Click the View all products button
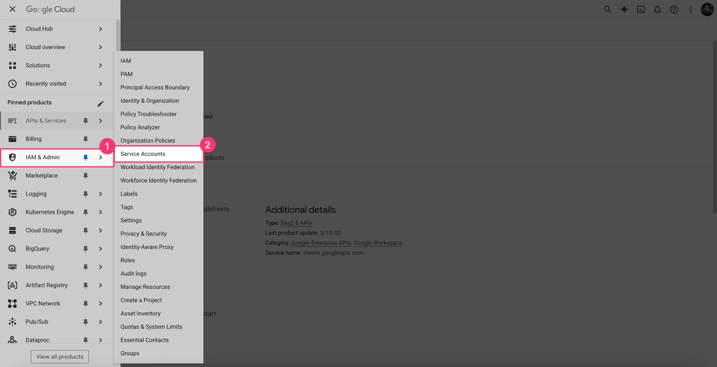717x367 pixels. (60, 356)
